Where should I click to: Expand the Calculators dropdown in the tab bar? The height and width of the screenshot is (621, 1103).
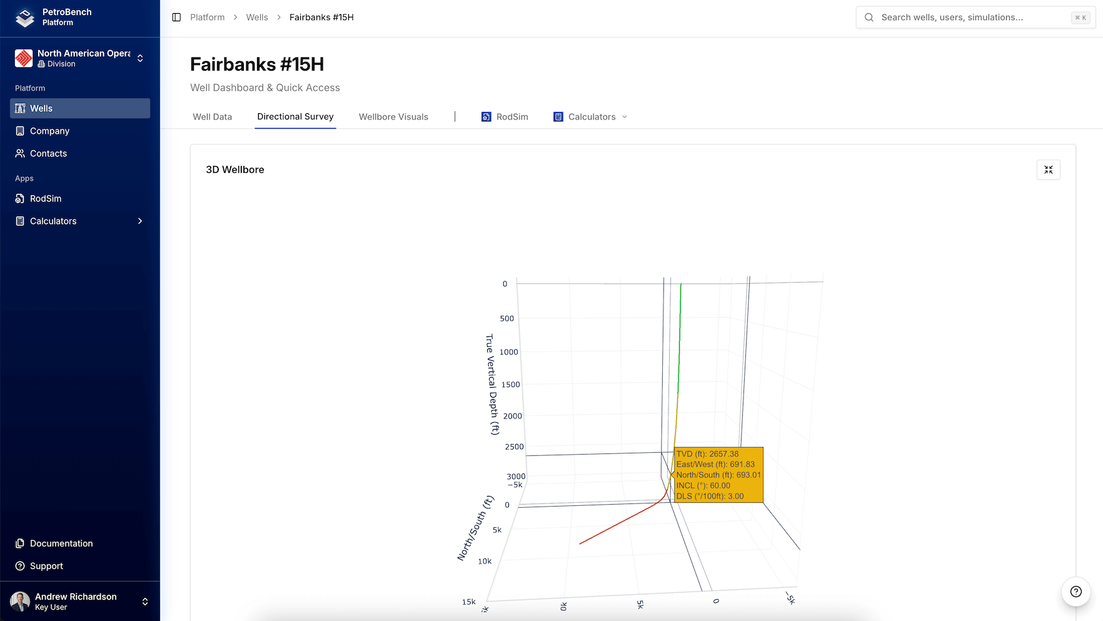coord(625,116)
